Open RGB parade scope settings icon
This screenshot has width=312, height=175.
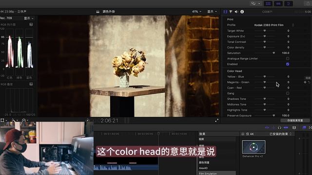tap(31, 24)
